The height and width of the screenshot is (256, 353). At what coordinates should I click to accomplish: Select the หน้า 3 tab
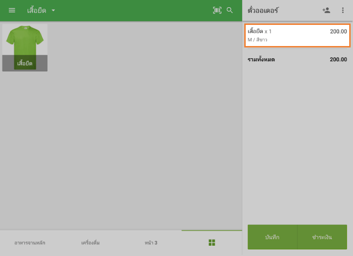pos(151,243)
